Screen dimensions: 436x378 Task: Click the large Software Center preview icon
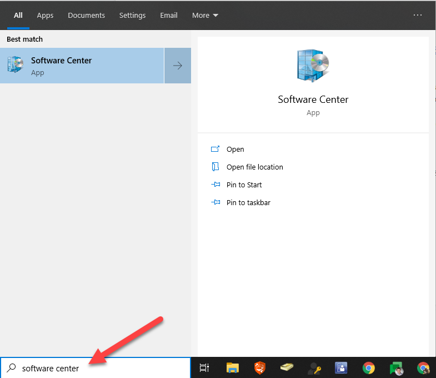[313, 66]
